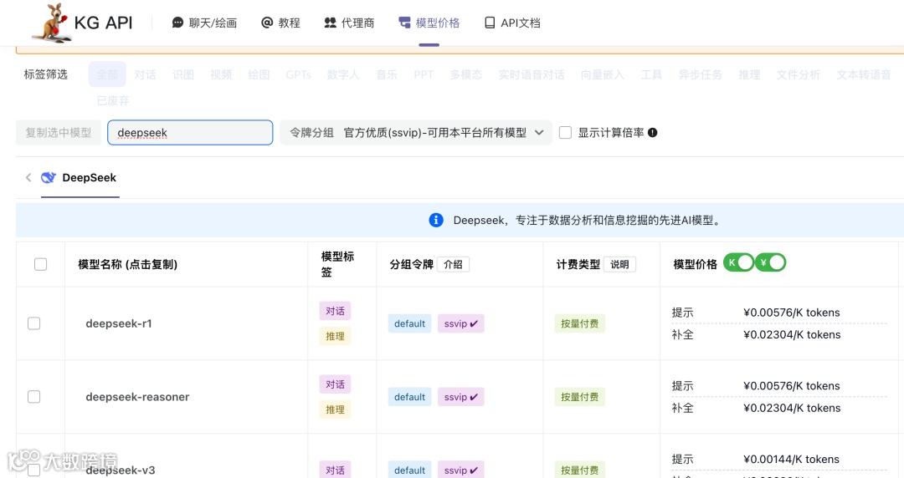Toggle the K token unit switch

point(738,262)
